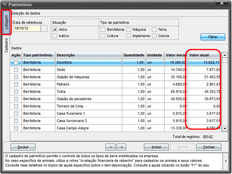Screen dimensions: 232x174
Task: Check the action box for Tulha row
Action: [x=16, y=92]
